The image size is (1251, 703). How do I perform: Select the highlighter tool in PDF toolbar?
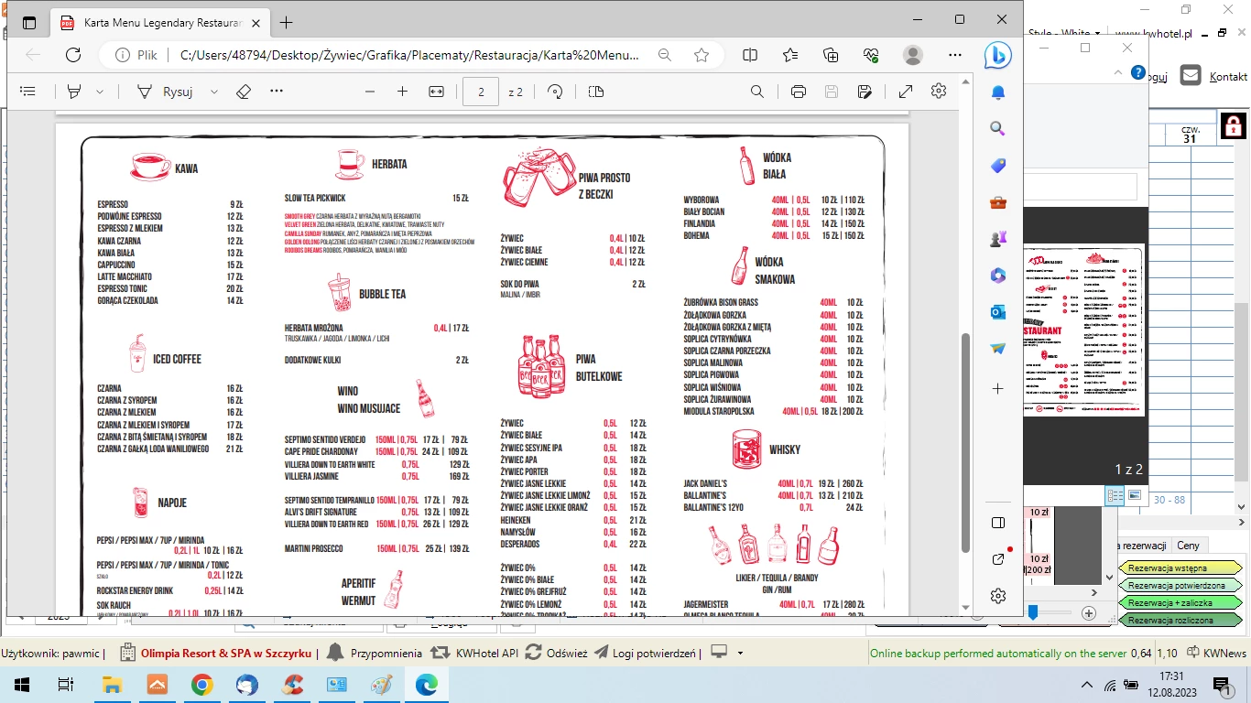74,92
